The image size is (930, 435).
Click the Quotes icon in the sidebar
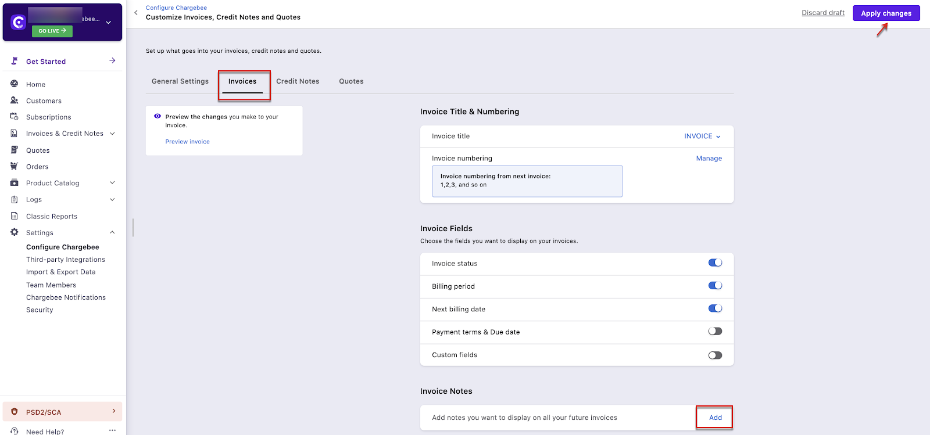[15, 150]
